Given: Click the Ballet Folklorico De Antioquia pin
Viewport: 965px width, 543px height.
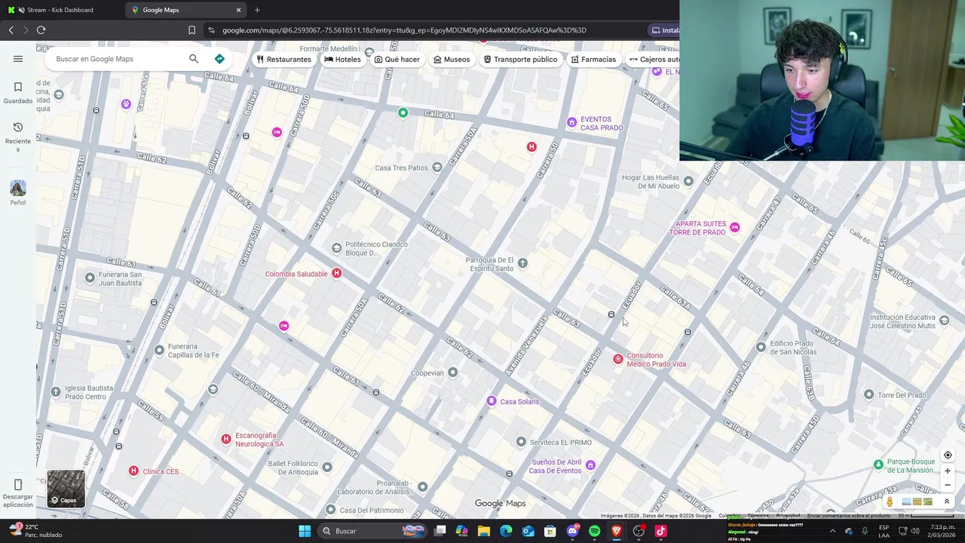Looking at the screenshot, I should point(326,468).
